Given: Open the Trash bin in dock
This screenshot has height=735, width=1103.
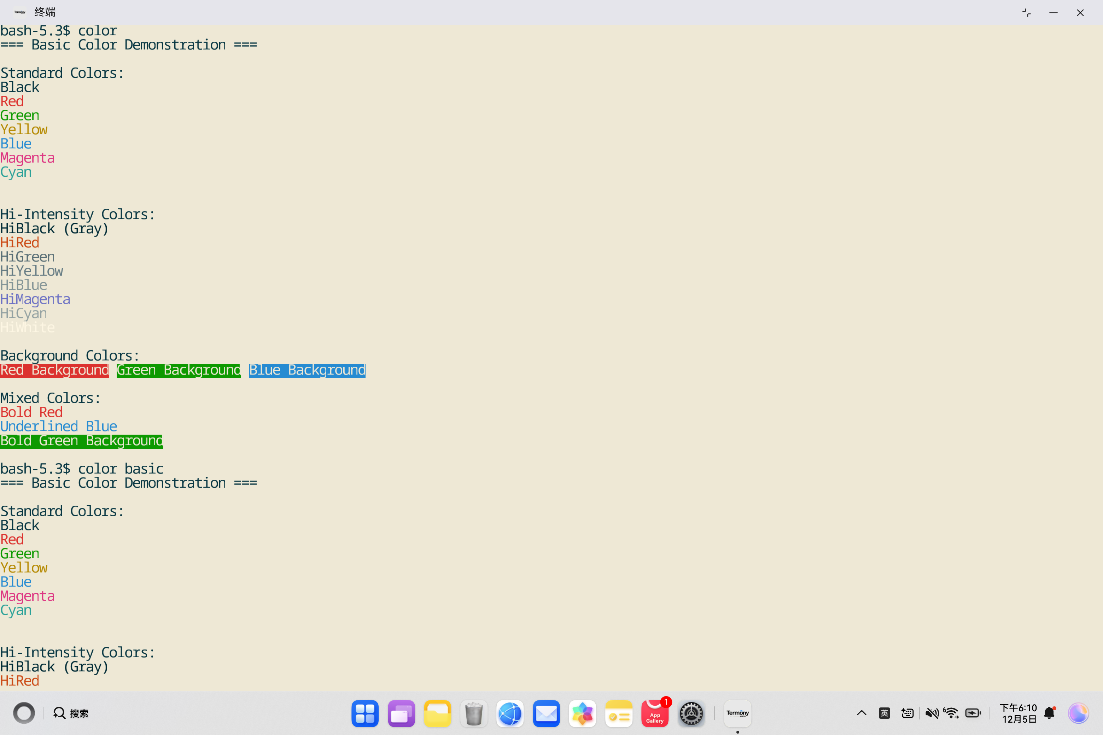Looking at the screenshot, I should (474, 713).
